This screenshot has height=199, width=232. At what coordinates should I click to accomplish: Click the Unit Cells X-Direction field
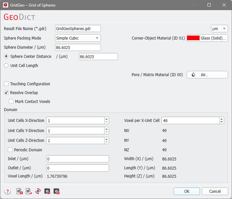75,121
